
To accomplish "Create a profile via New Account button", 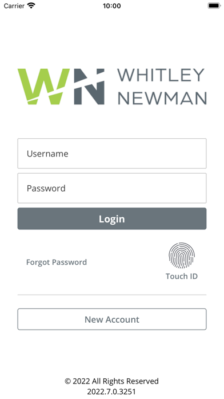I will tap(112, 319).
